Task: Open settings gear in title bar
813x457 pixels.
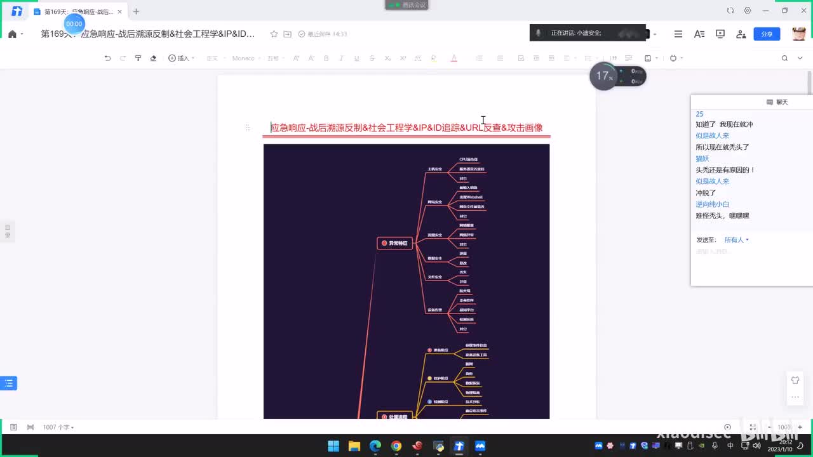Action: [x=748, y=11]
